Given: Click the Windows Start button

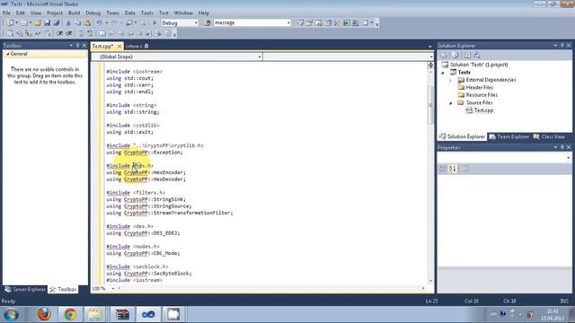Looking at the screenshot, I should (x=12, y=315).
